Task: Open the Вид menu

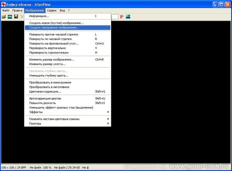Action: click(x=62, y=10)
